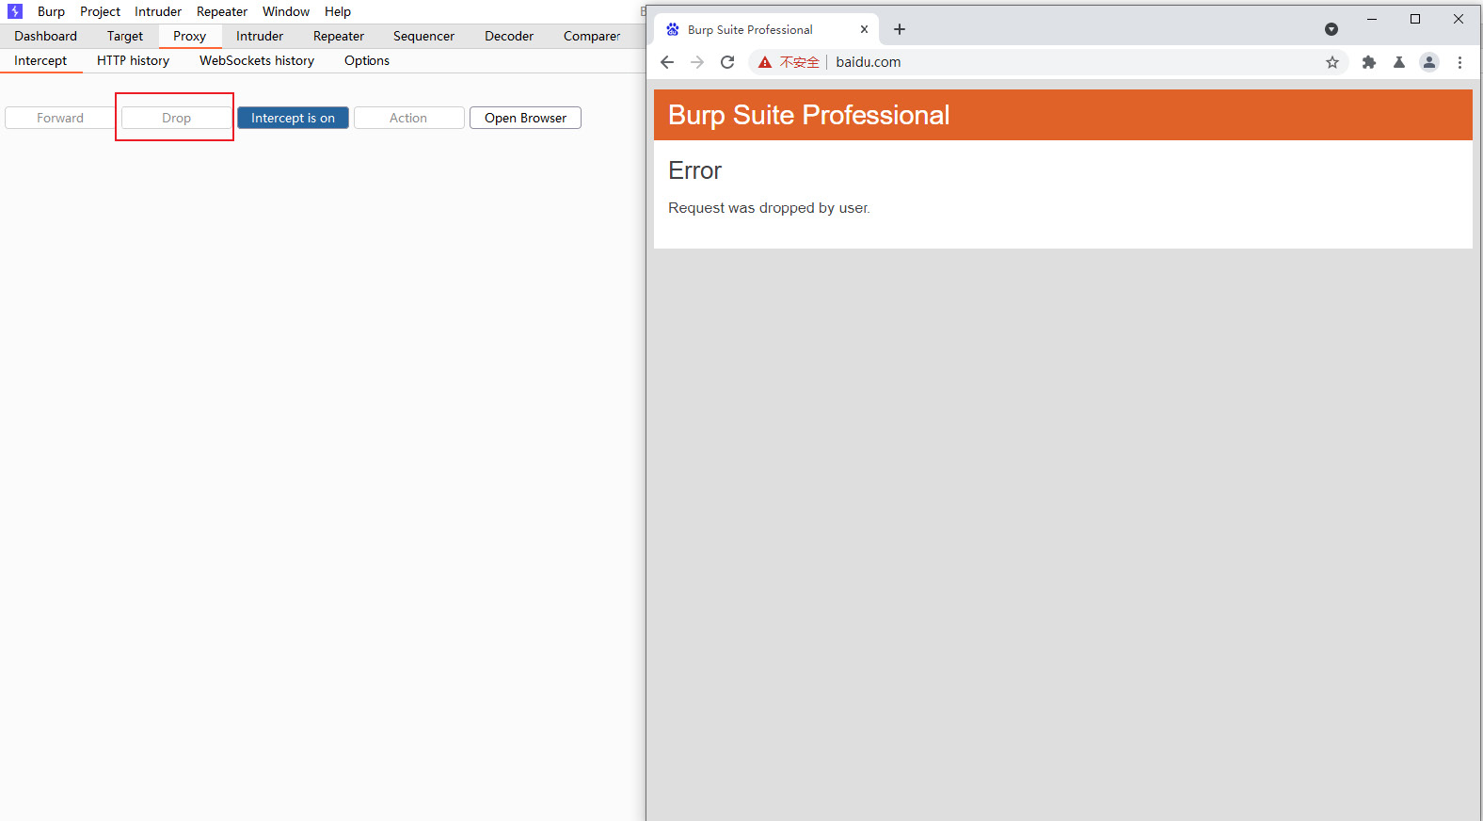Open the browser extensions puzzle icon
This screenshot has height=821, width=1483.
pyautogui.click(x=1369, y=62)
